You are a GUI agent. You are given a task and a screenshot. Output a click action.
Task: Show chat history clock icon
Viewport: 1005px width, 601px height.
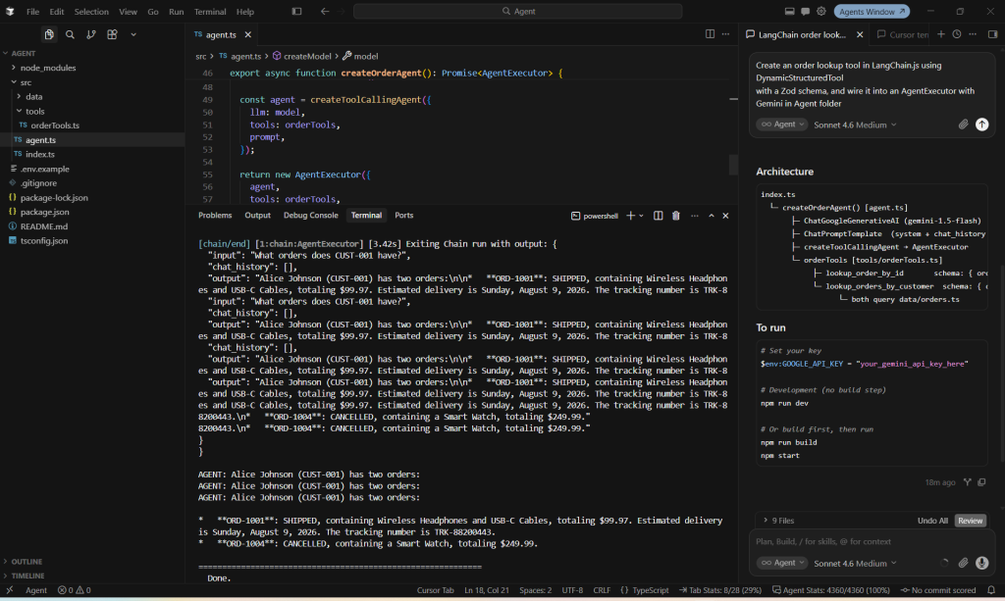point(956,34)
